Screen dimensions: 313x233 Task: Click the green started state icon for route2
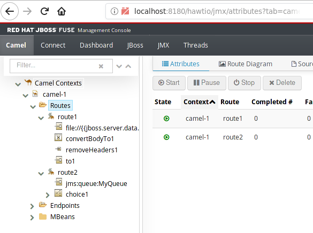coord(166,137)
